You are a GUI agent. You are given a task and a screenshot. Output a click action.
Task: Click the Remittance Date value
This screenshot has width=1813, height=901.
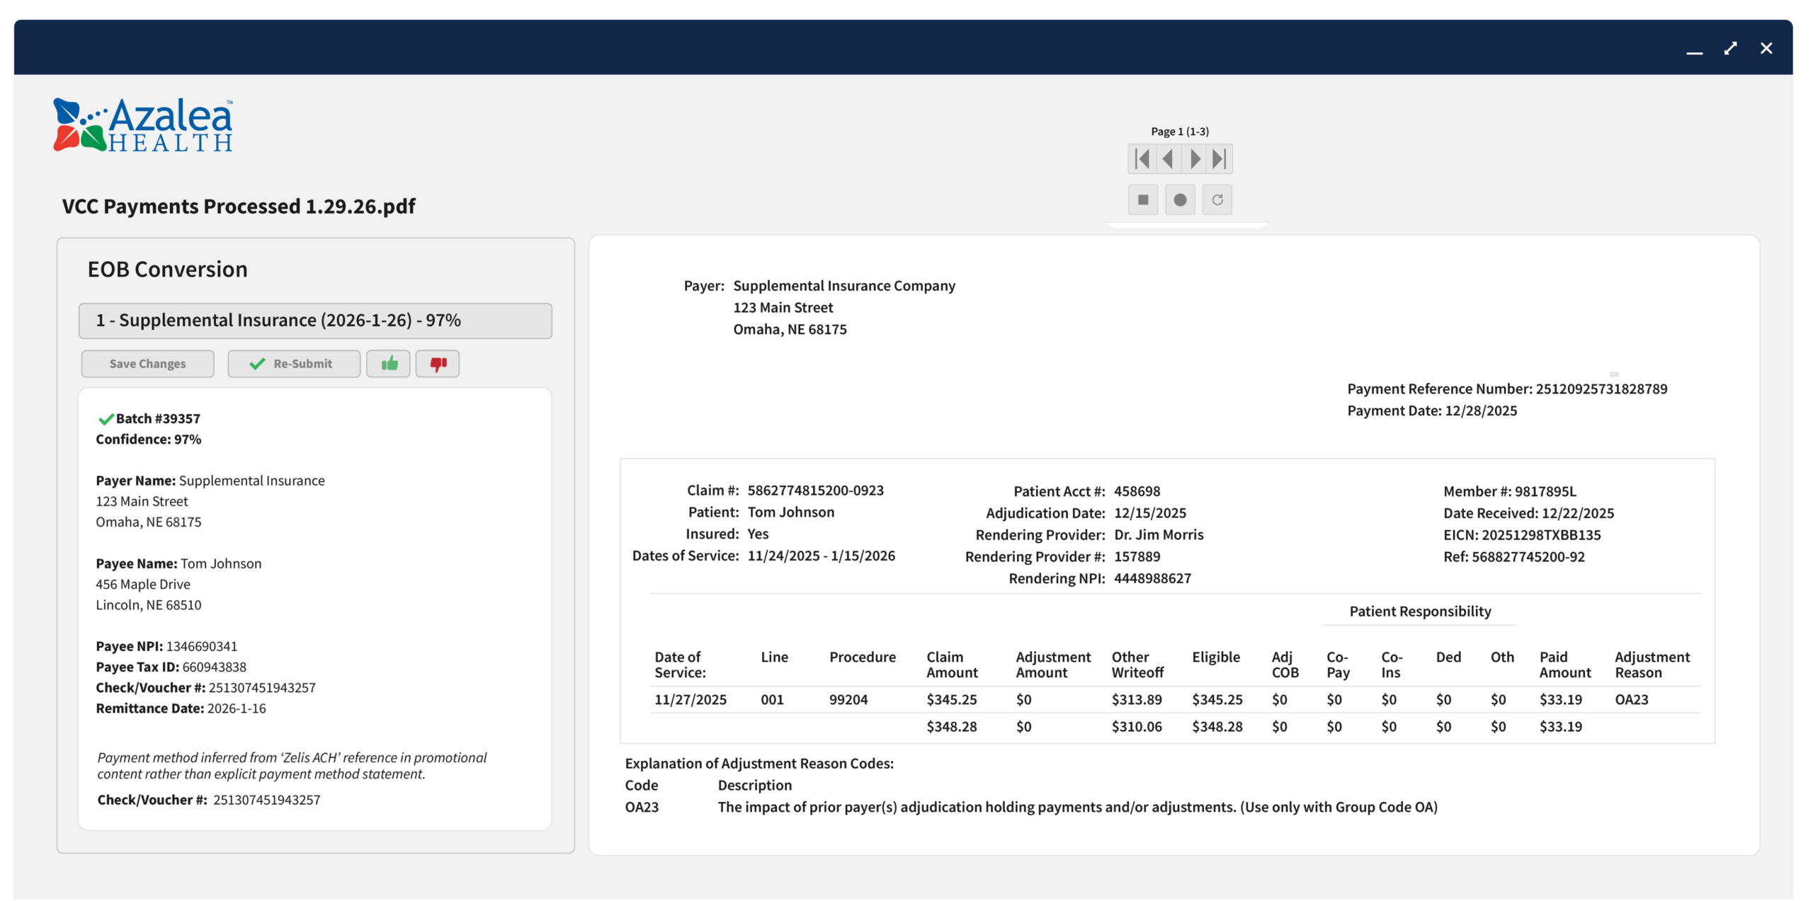point(237,708)
